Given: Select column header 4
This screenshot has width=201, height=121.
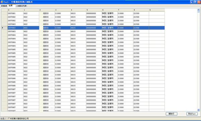Looking at the screenshot, I should pos(78,10).
